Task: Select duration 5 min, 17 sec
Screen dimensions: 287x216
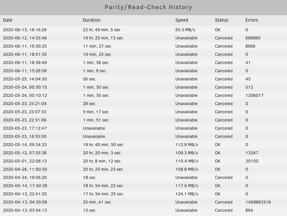Action: click(x=96, y=112)
